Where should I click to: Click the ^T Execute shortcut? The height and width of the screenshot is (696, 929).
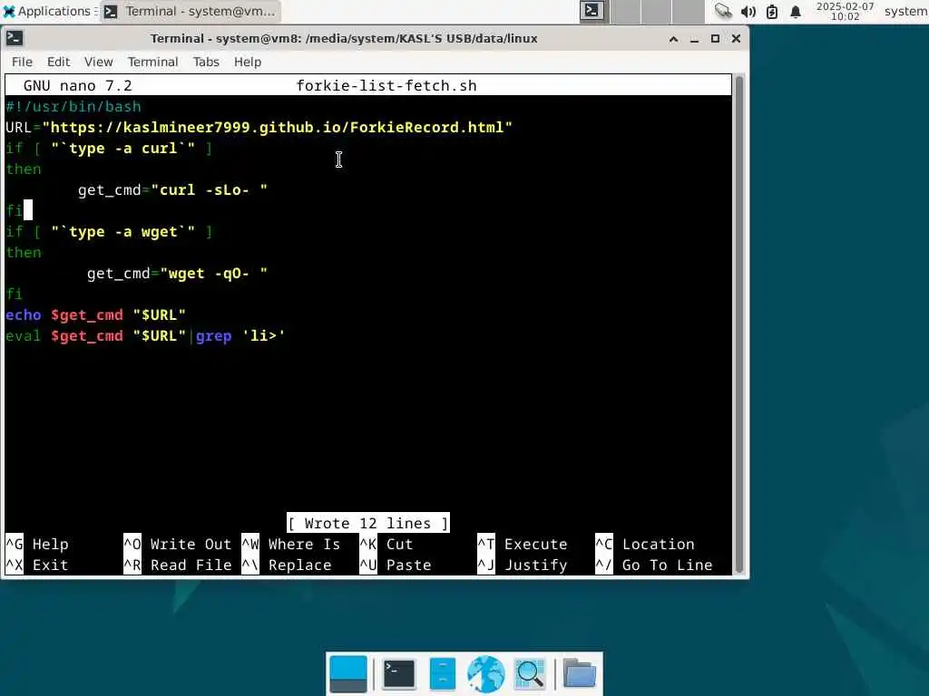pos(522,544)
